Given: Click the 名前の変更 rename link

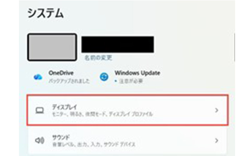Looking at the screenshot, I should coord(98,58).
